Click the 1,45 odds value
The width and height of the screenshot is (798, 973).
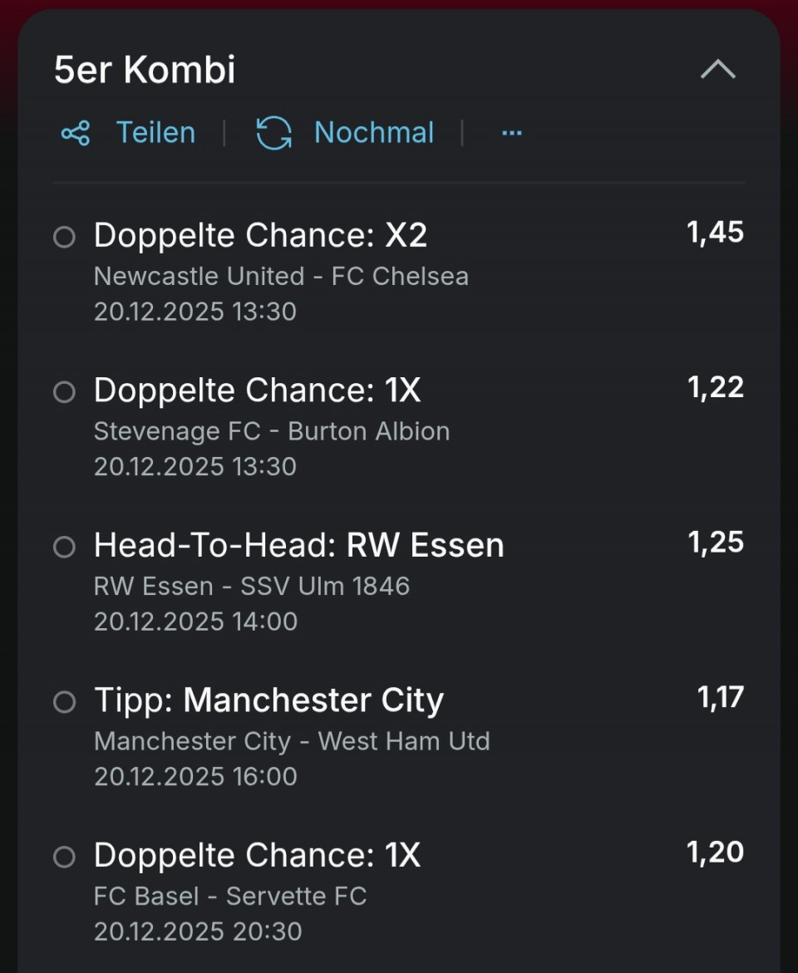tap(715, 233)
